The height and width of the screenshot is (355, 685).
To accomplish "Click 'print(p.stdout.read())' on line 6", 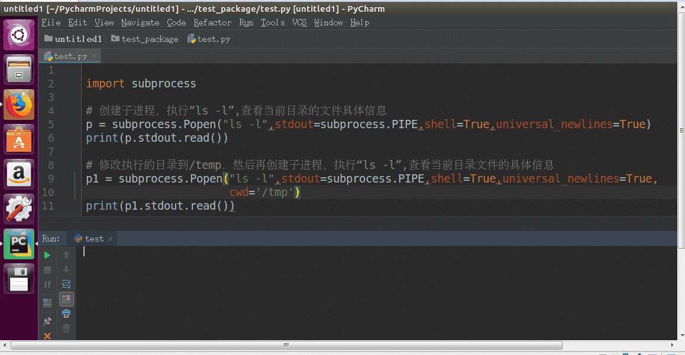I will [x=157, y=138].
